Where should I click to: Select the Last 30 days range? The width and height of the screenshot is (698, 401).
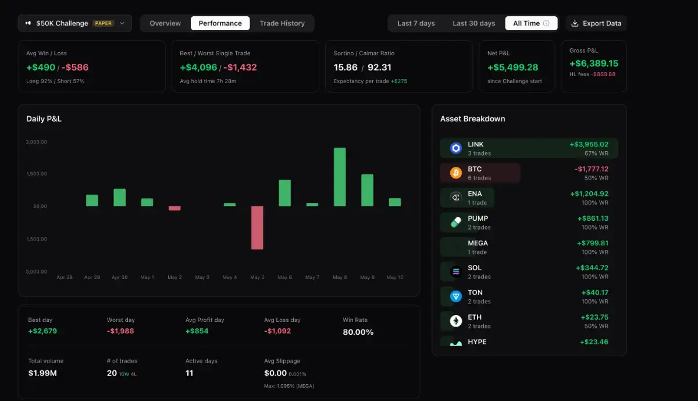pyautogui.click(x=474, y=23)
